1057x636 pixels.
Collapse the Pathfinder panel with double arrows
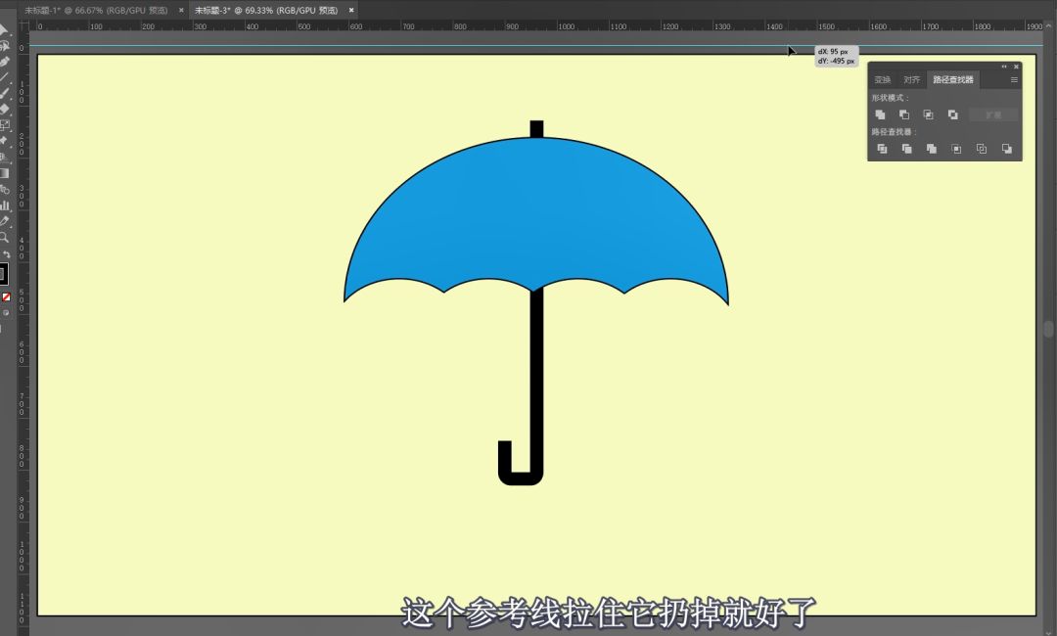click(x=1004, y=67)
